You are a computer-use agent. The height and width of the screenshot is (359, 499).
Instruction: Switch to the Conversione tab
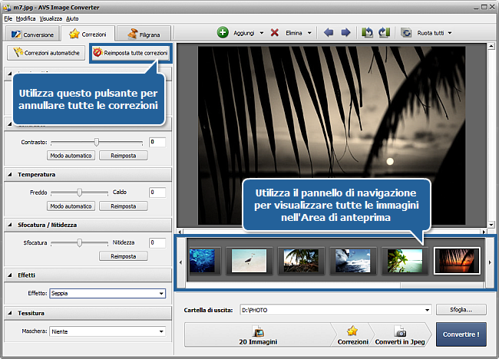point(31,35)
